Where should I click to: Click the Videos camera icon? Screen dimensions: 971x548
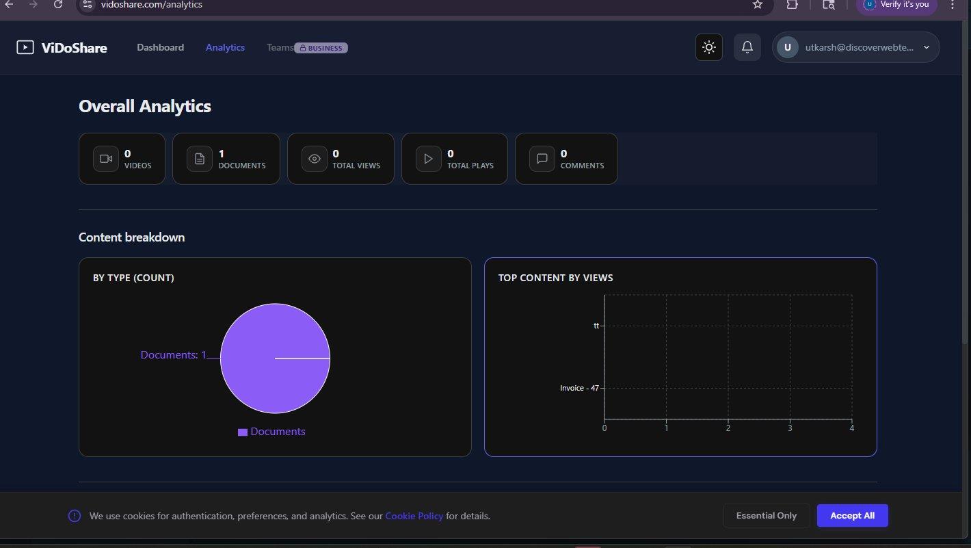coord(106,159)
